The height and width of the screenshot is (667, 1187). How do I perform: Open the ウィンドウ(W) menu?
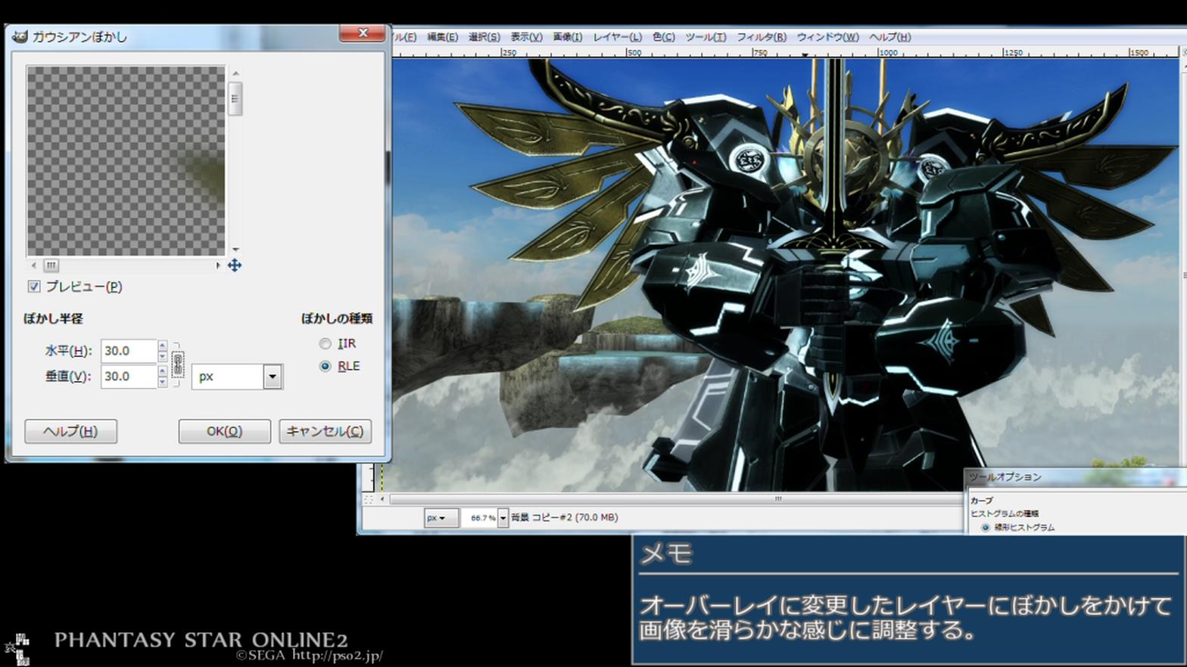point(827,36)
